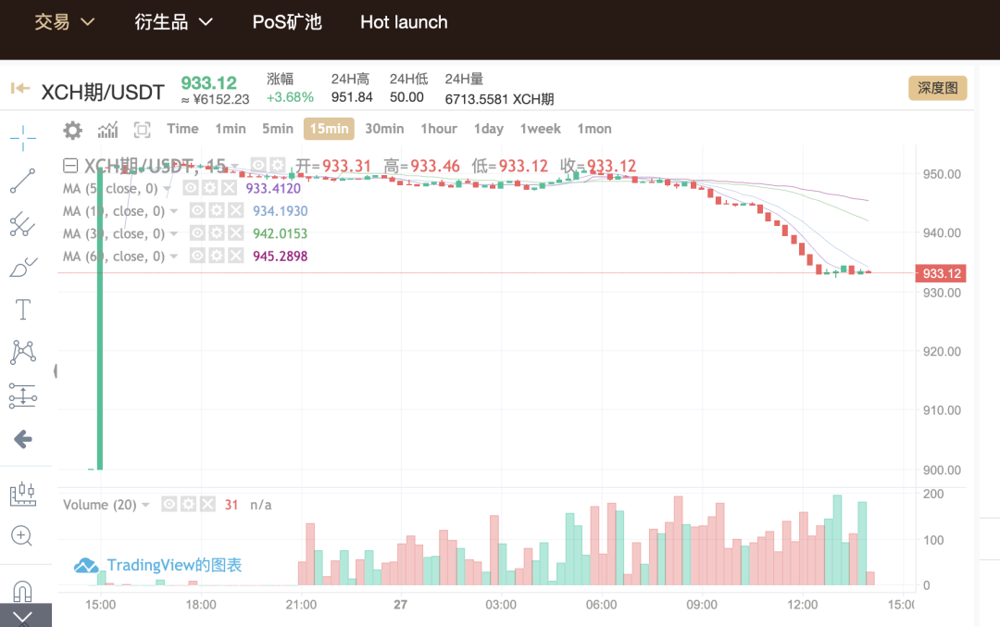Image resolution: width=1000 pixels, height=627 pixels.
Task: Remove the MA (30, close, 0) indicator
Action: 235,234
